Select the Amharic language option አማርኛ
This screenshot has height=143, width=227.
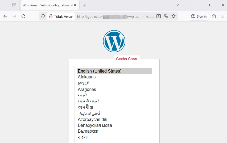click(x=114, y=83)
